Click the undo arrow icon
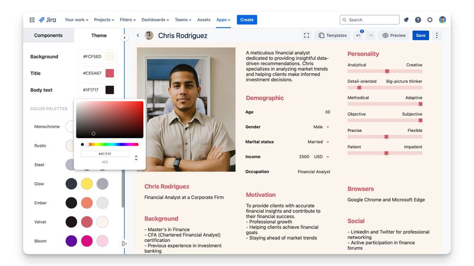This screenshot has width=474, height=266. pyautogui.click(x=359, y=35)
